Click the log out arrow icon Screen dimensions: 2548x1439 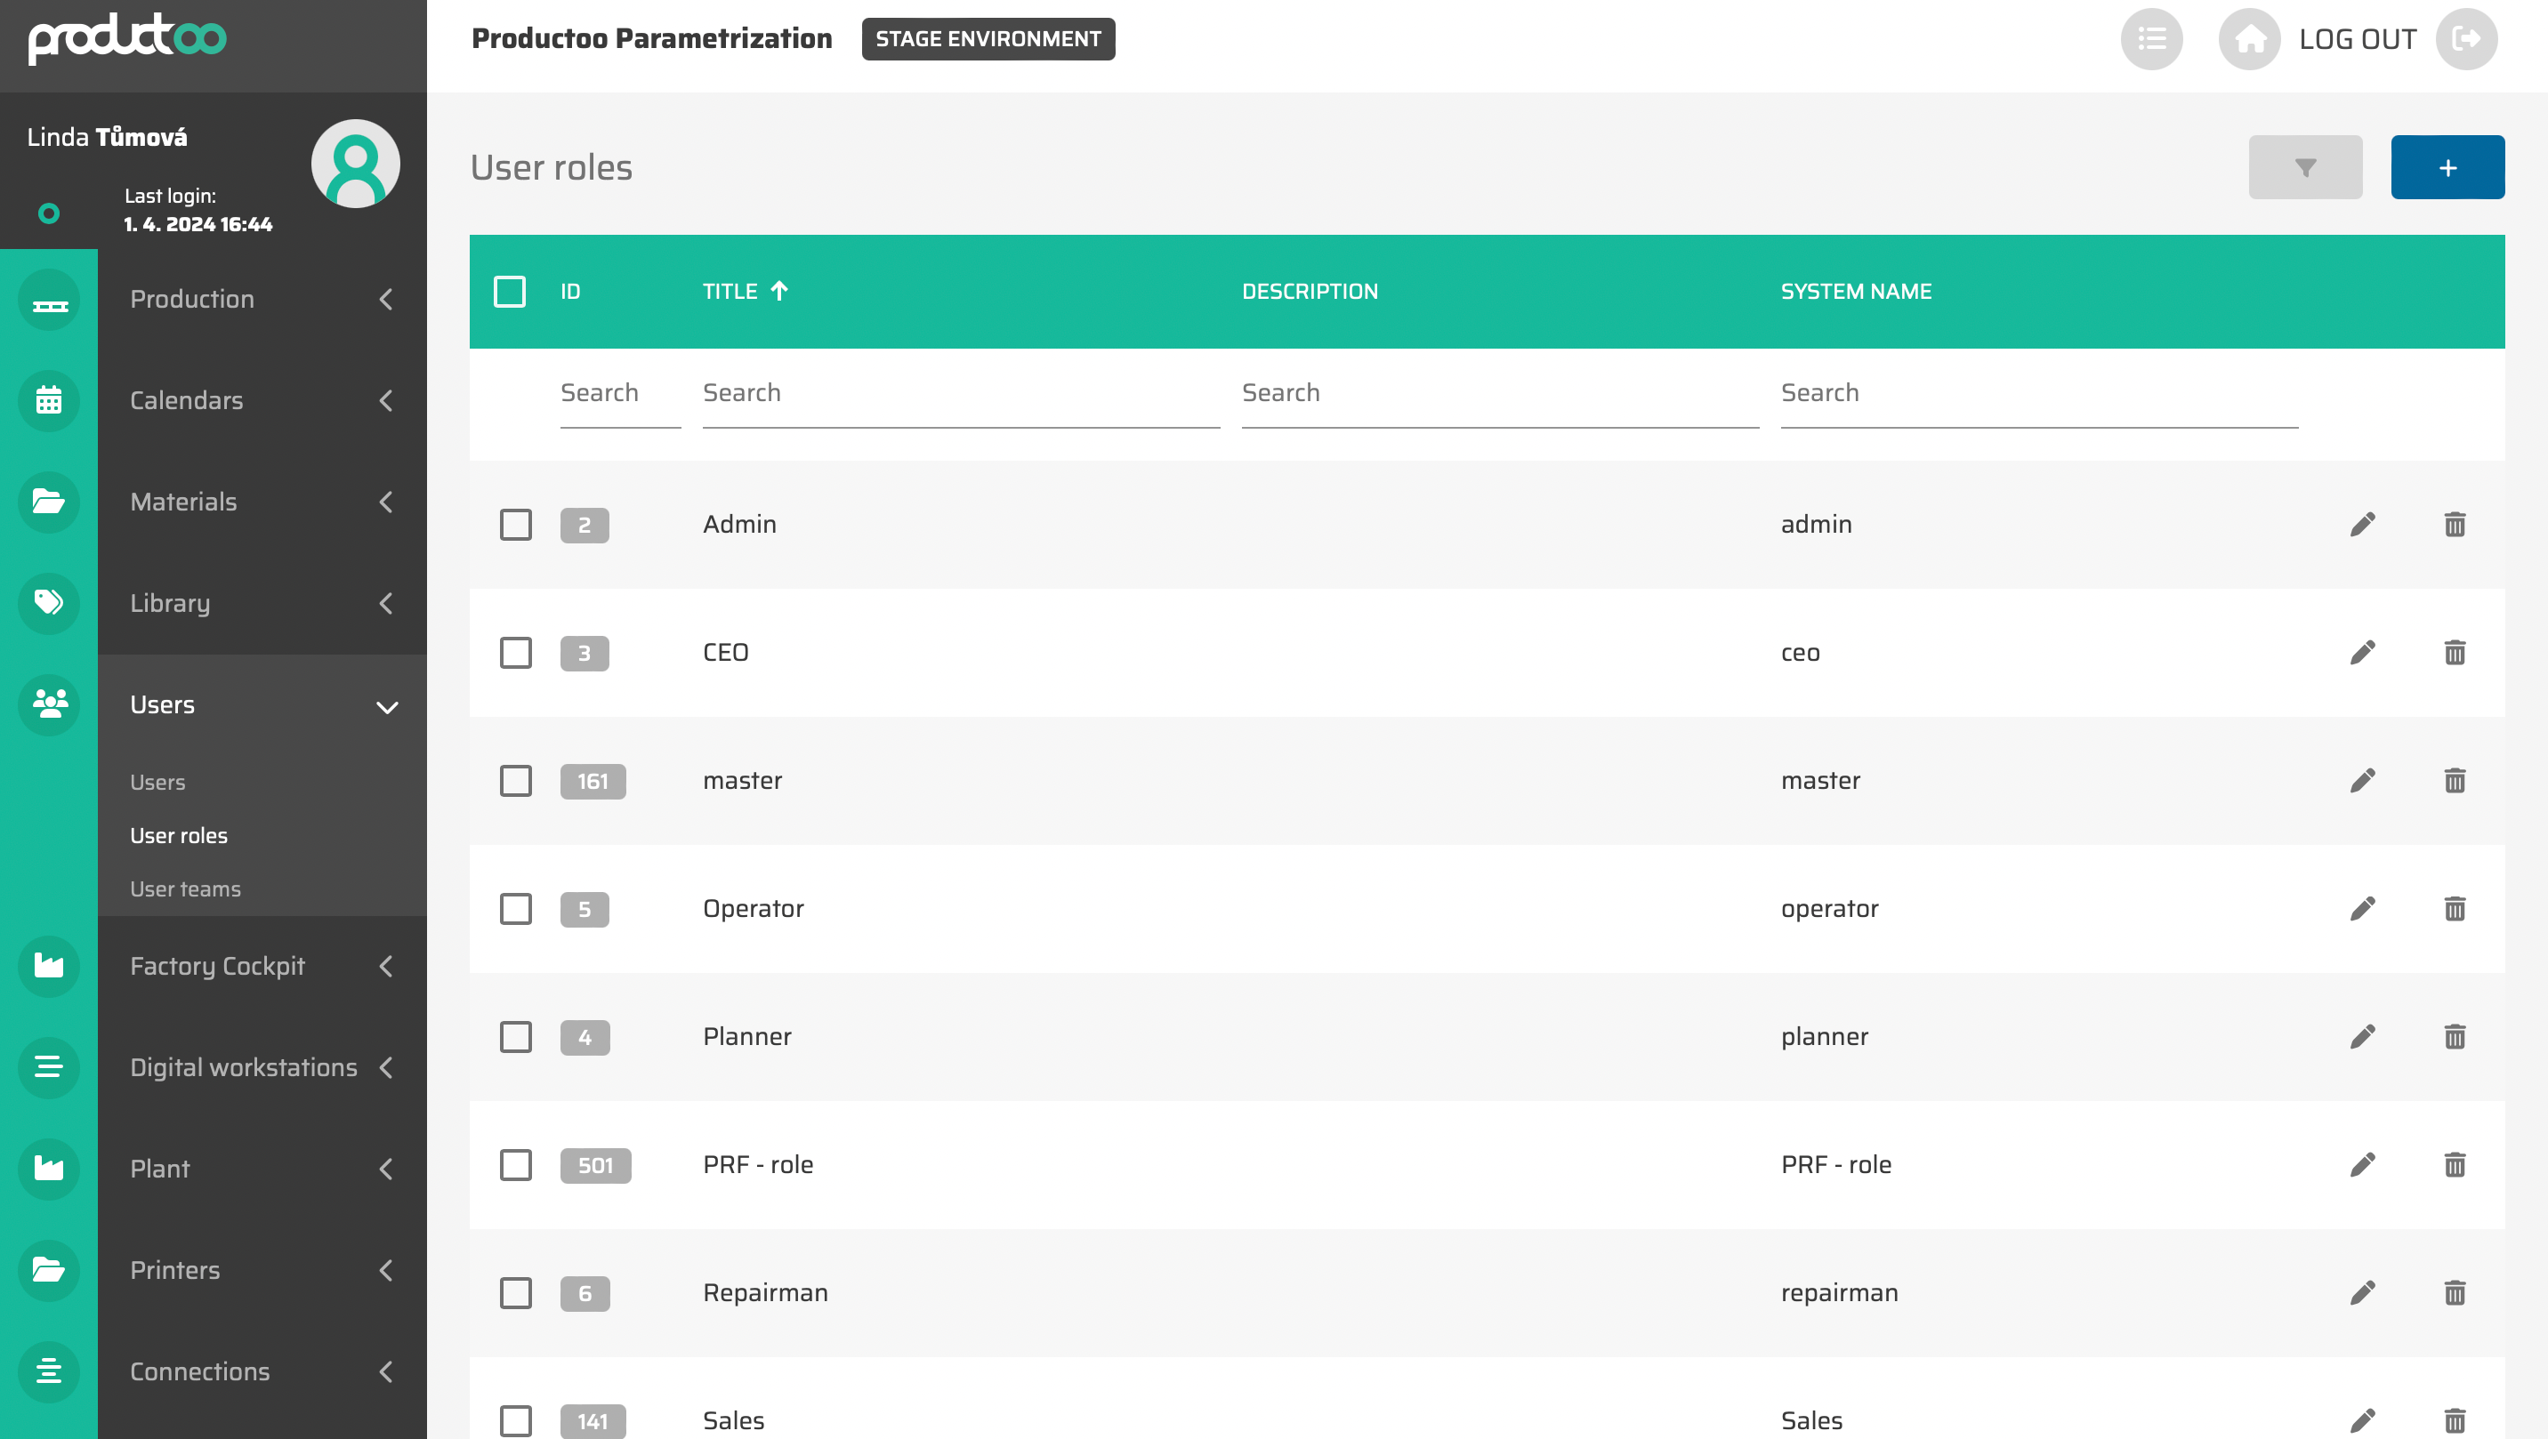click(x=2466, y=39)
